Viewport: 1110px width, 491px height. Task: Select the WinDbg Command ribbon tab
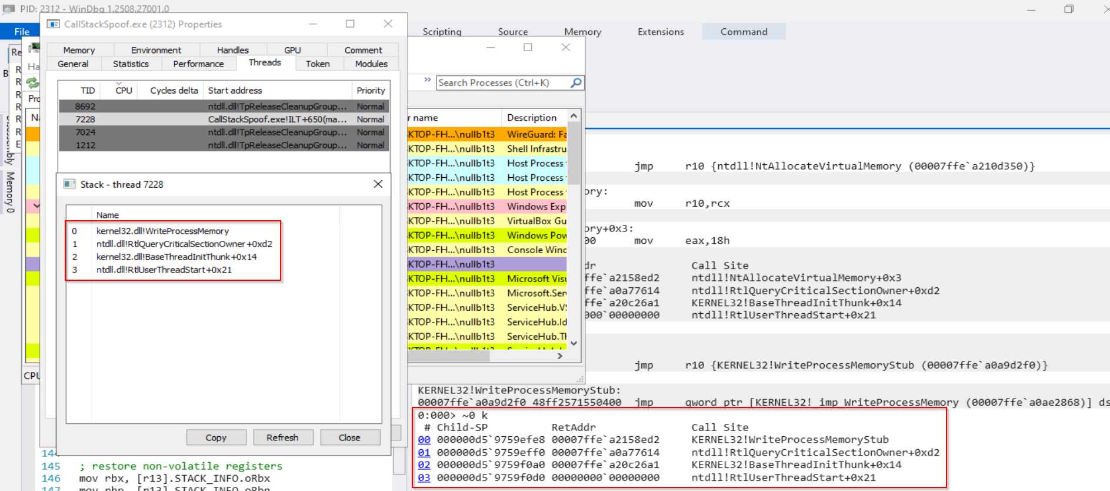[x=744, y=32]
